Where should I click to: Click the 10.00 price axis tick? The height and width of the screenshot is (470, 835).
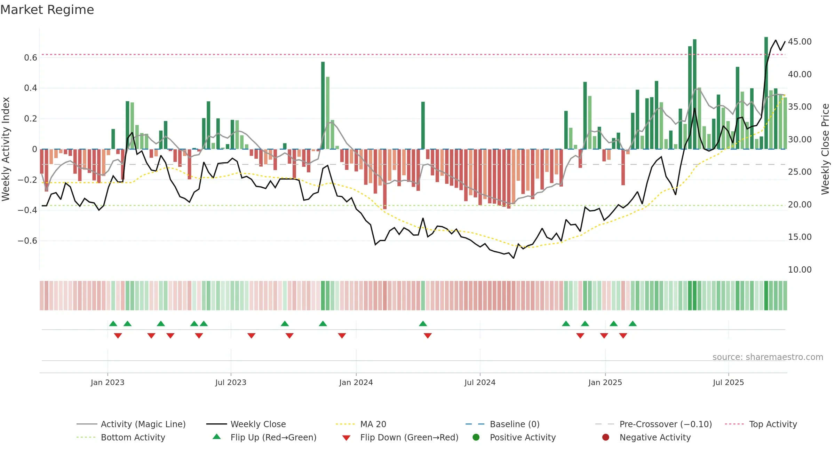click(x=800, y=269)
